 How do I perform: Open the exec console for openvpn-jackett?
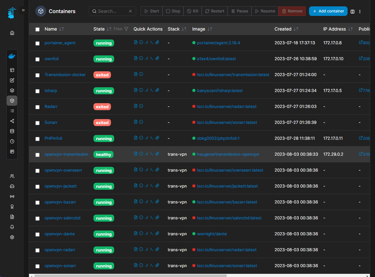pyautogui.click(x=152, y=186)
